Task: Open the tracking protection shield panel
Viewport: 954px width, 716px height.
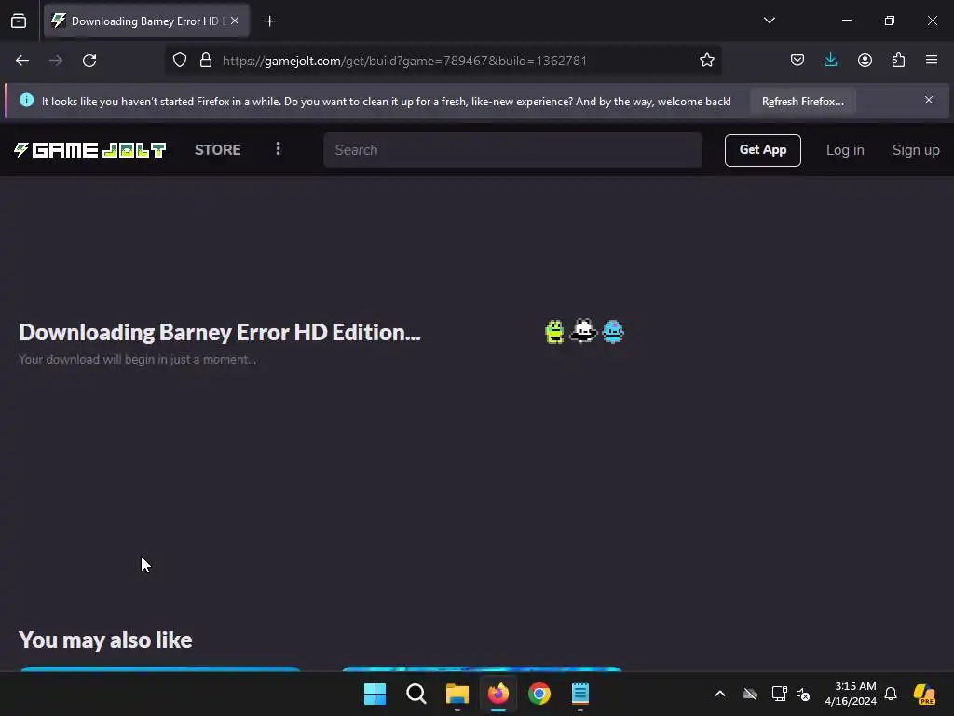Action: (180, 61)
